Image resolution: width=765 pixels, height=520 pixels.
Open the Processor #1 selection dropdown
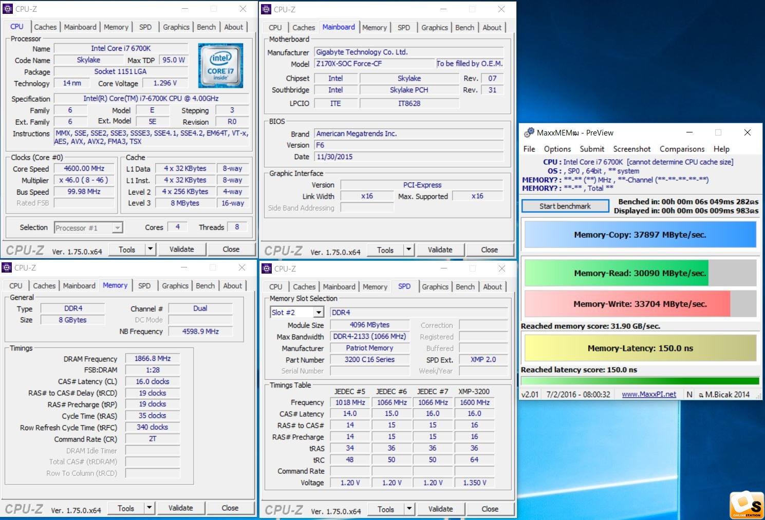pos(118,227)
